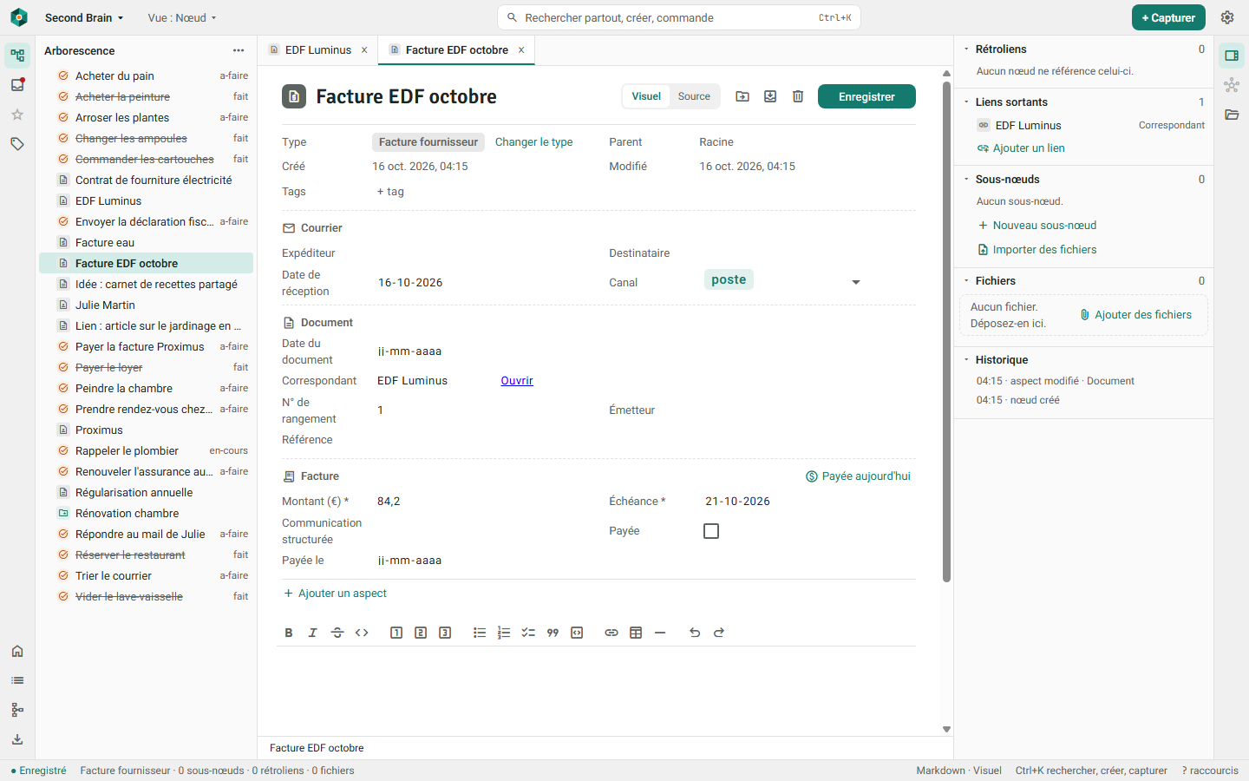Insert a table in the editor
The image size is (1249, 781).
[636, 633]
